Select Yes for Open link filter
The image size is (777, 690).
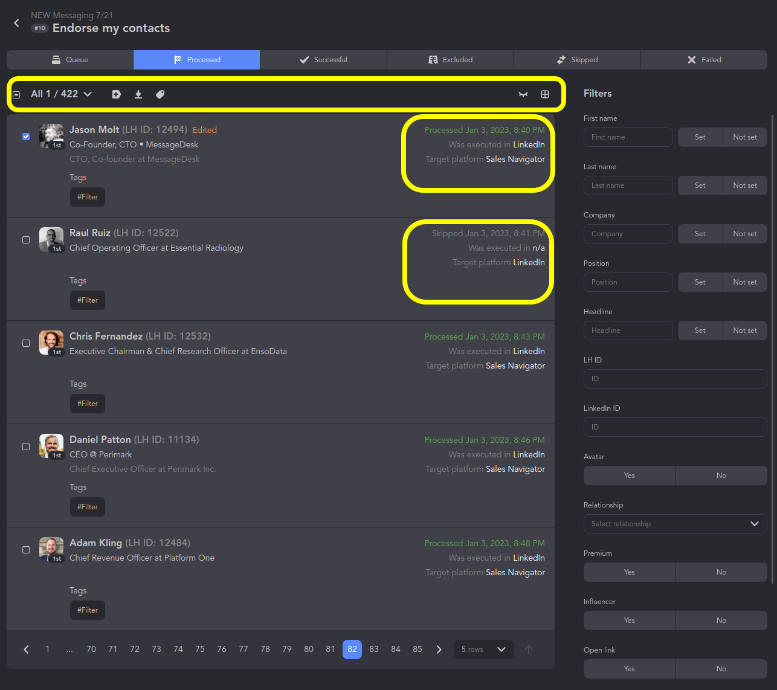click(x=630, y=669)
